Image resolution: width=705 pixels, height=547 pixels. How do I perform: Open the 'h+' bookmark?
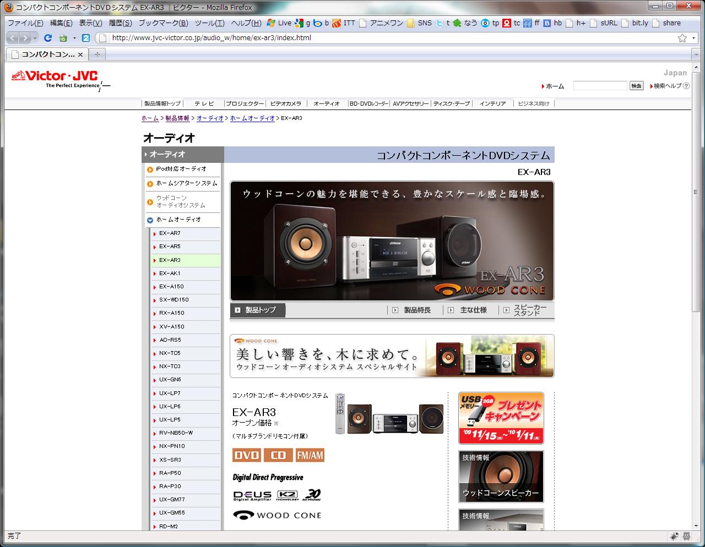[576, 23]
